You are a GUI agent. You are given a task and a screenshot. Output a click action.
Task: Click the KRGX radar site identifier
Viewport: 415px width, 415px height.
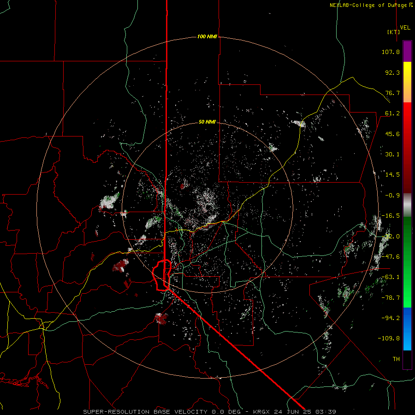pos(262,412)
